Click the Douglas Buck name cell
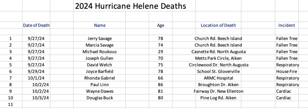This screenshot has width=308, height=109. pyautogui.click(x=100, y=98)
